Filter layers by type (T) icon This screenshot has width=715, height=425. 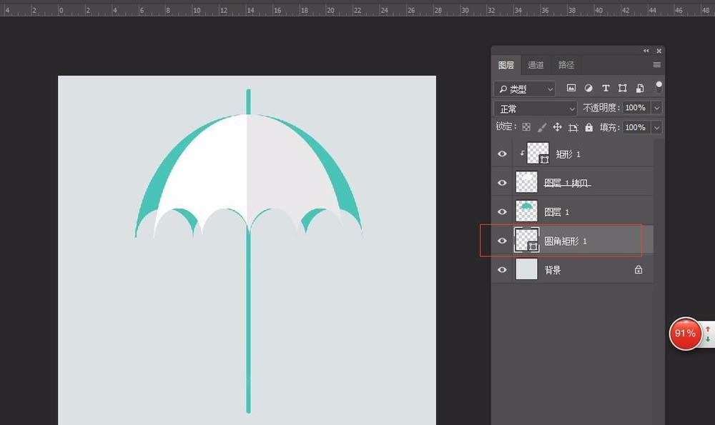tap(606, 89)
